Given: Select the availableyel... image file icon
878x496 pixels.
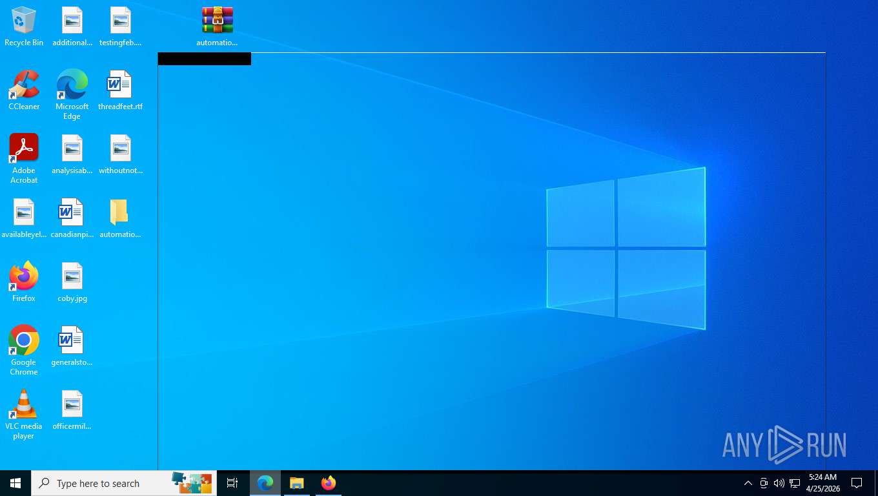Looking at the screenshot, I should (x=24, y=218).
